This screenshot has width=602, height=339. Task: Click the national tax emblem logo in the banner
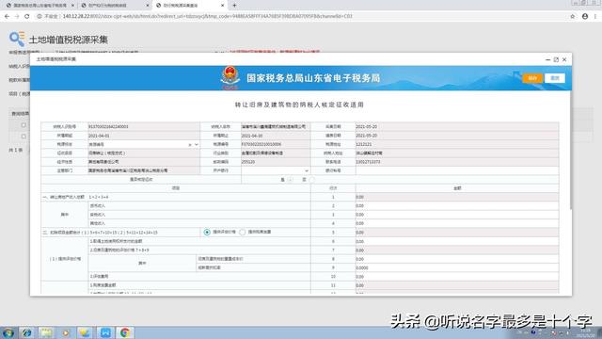pos(230,77)
